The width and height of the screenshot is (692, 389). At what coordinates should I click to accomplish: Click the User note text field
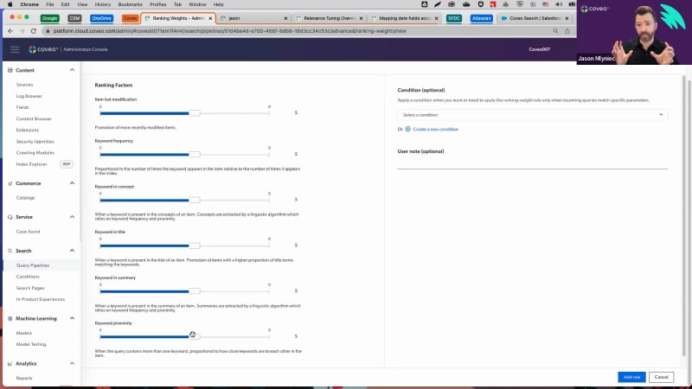(533, 163)
